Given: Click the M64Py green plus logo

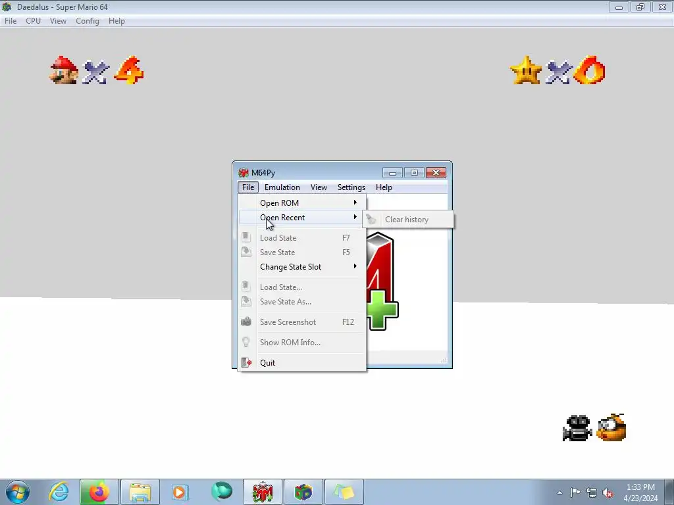Looking at the screenshot, I should coord(382,310).
